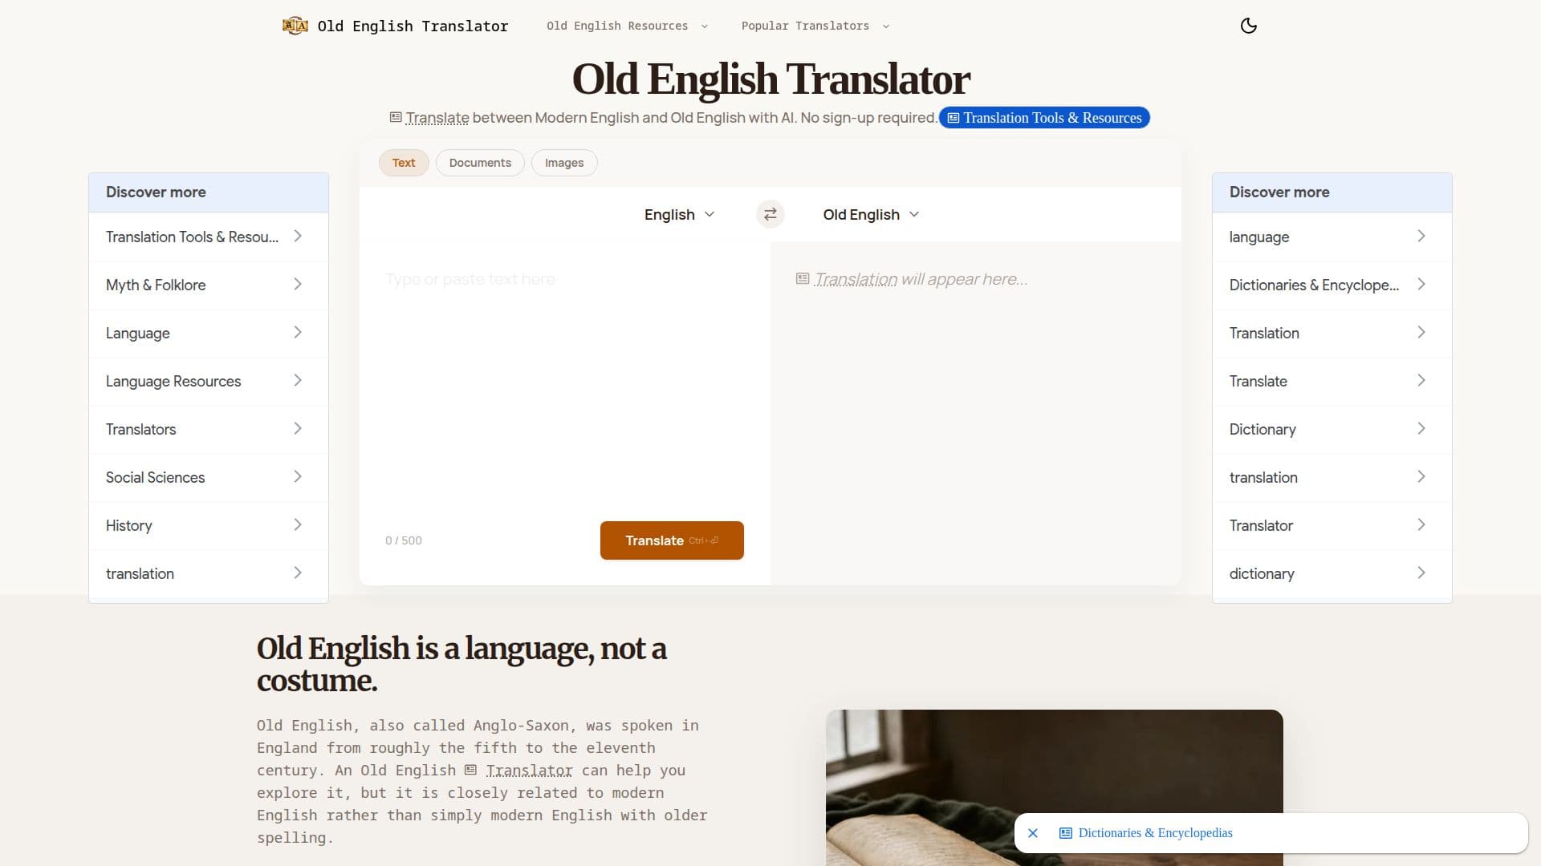Image resolution: width=1541 pixels, height=866 pixels.
Task: Click the arrow next to Language Resources
Action: pos(298,381)
